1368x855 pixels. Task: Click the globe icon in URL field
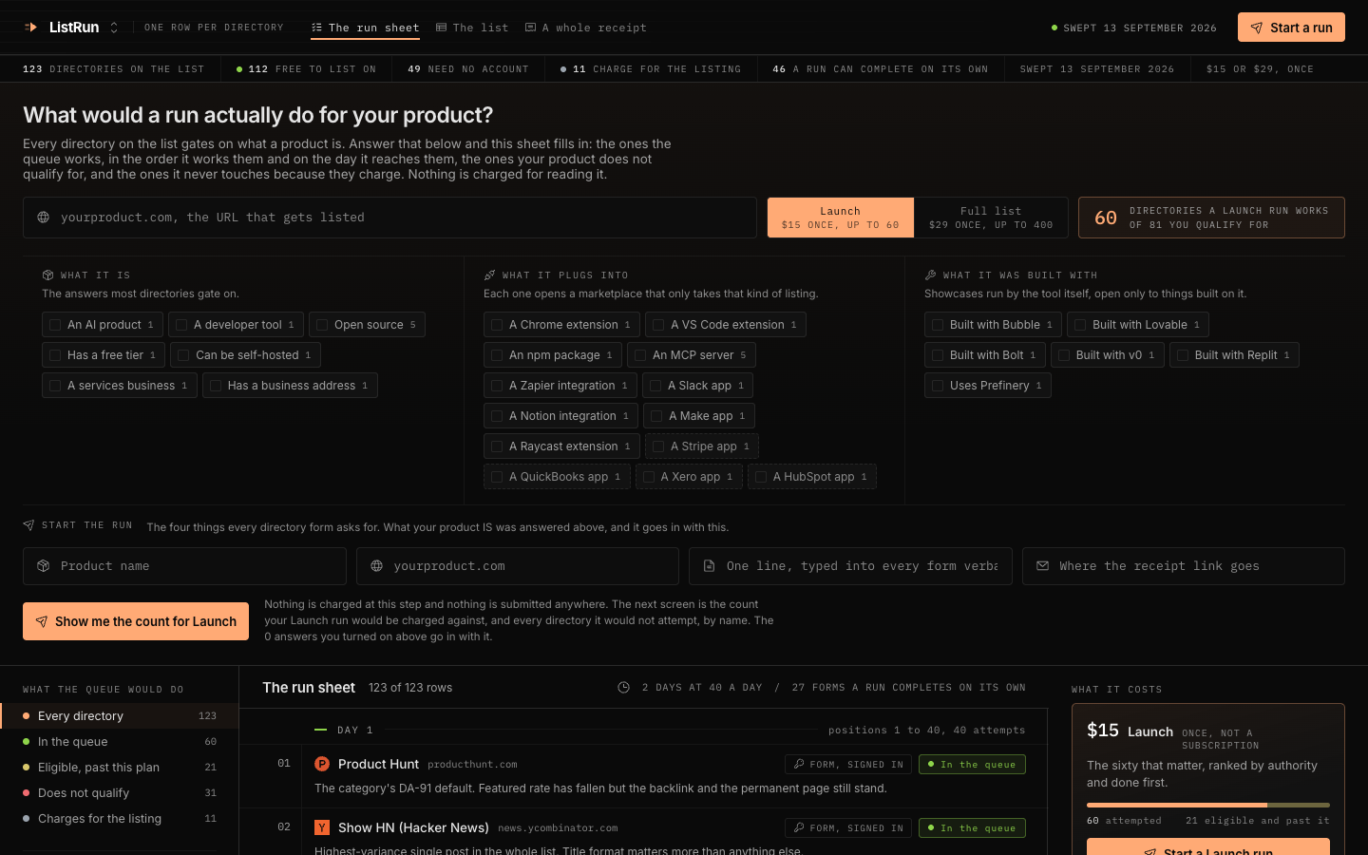click(44, 218)
